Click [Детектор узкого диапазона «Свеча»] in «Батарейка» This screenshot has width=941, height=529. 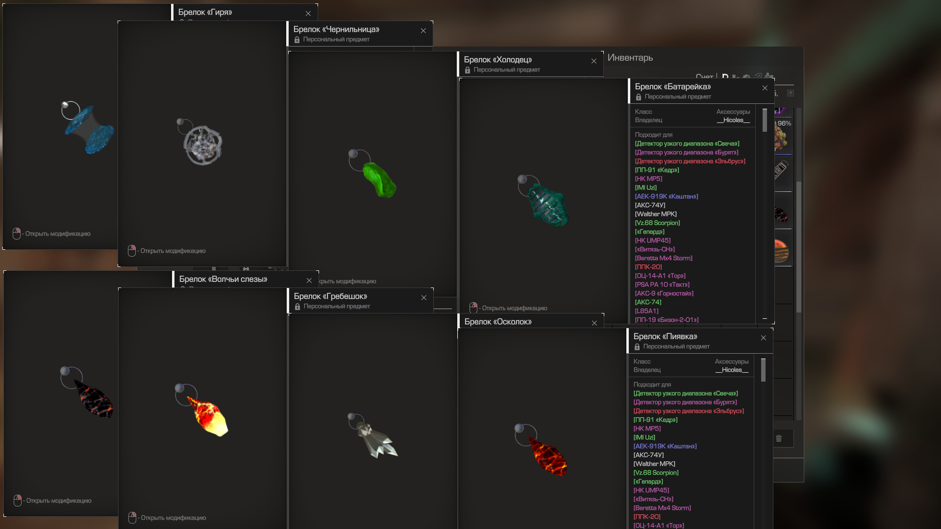coord(687,144)
